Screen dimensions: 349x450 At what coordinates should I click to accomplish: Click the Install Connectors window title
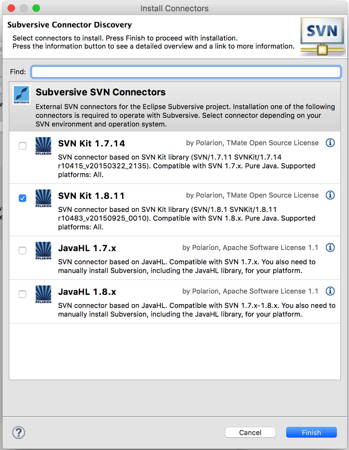tap(175, 8)
